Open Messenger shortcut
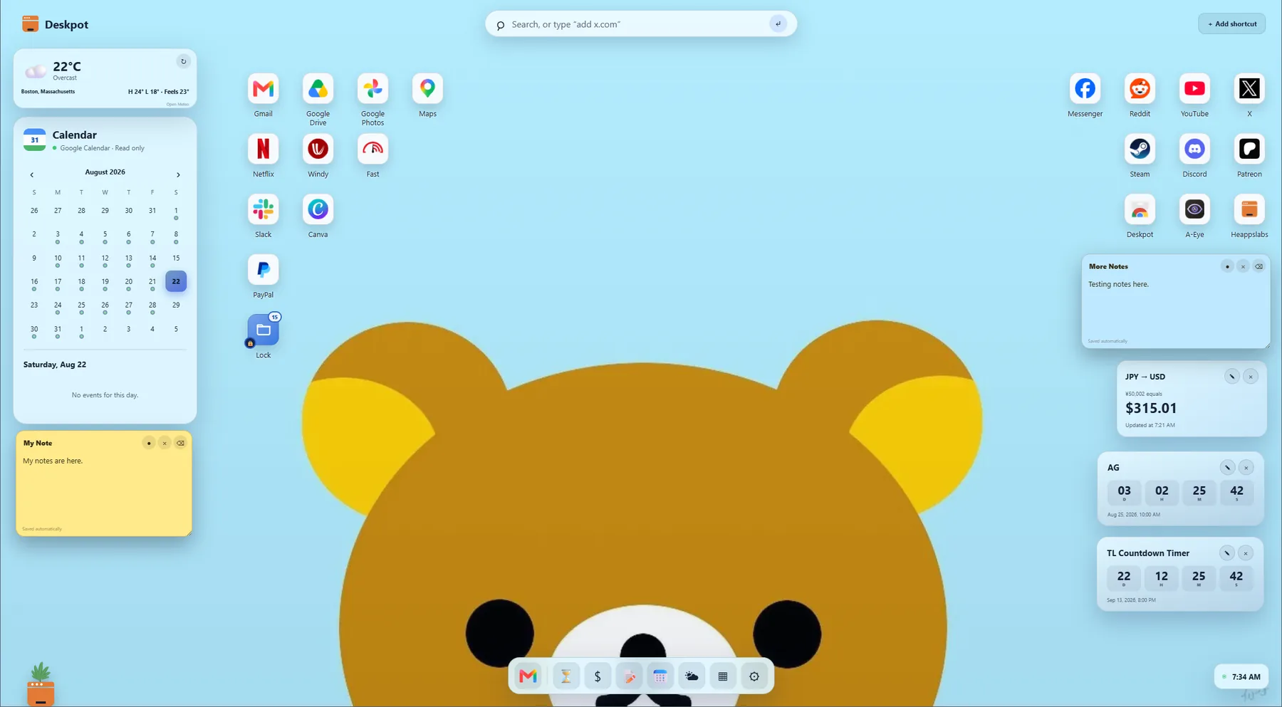This screenshot has width=1282, height=707. pyautogui.click(x=1085, y=89)
